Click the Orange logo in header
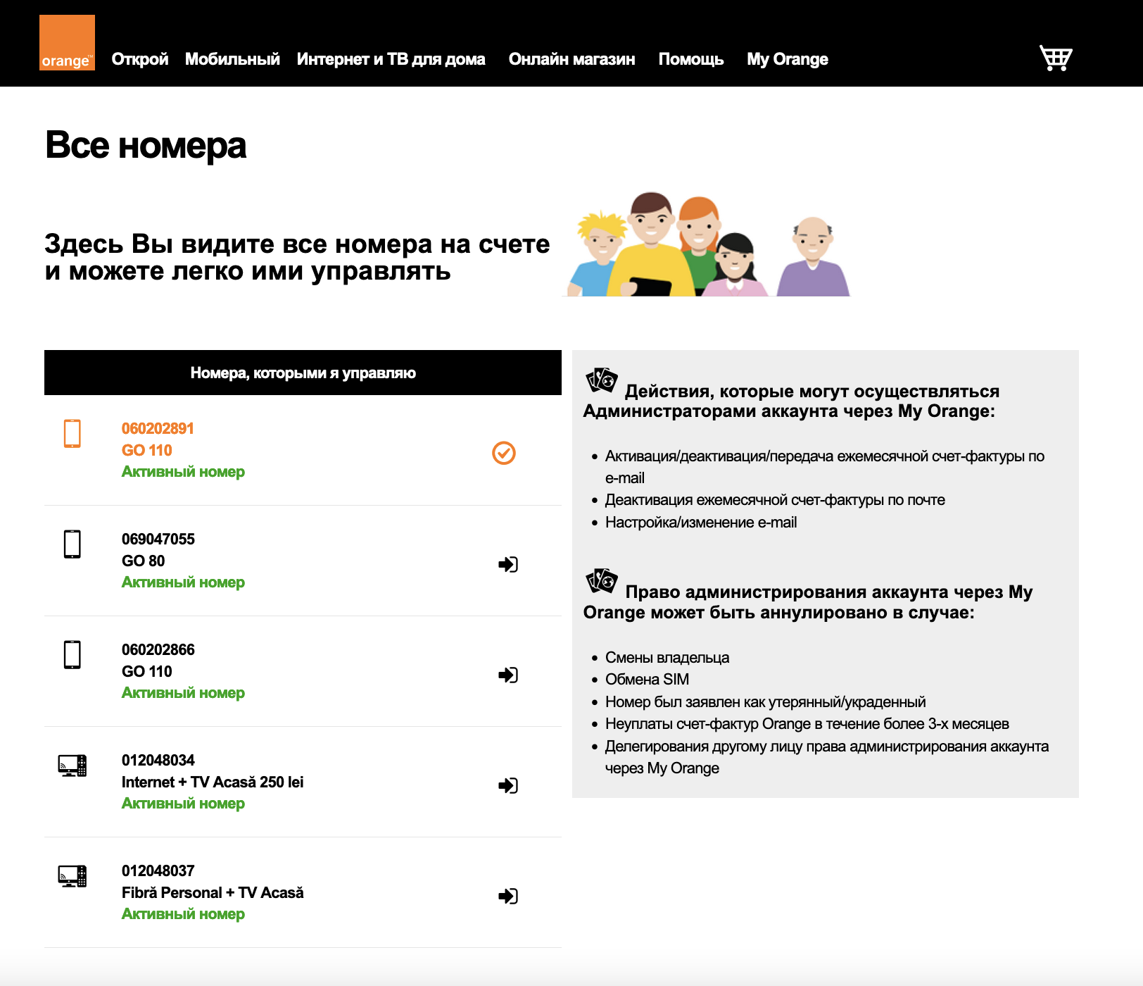The width and height of the screenshot is (1143, 986). click(x=67, y=43)
